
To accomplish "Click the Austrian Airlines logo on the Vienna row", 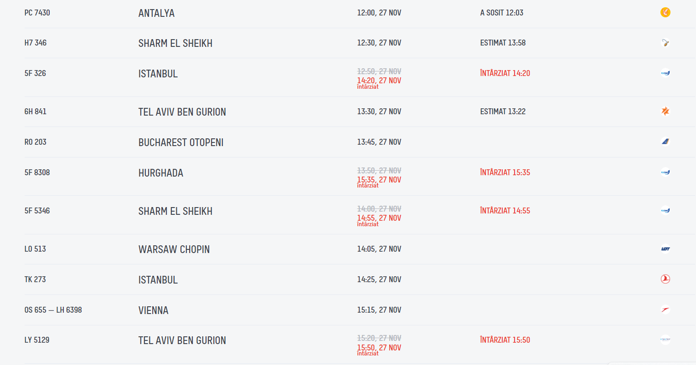I will 665,310.
